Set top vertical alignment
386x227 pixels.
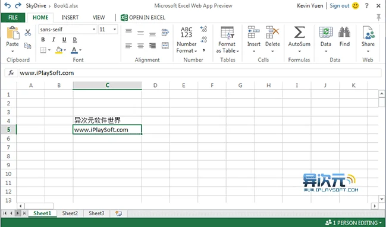128,31
